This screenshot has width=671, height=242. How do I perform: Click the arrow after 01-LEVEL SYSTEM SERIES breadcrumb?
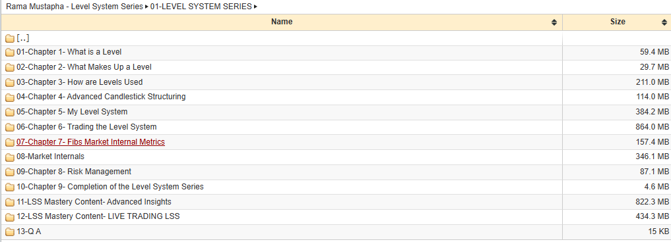255,7
